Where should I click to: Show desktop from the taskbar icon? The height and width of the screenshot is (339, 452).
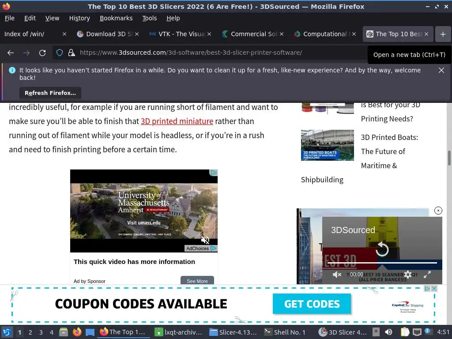click(x=90, y=332)
